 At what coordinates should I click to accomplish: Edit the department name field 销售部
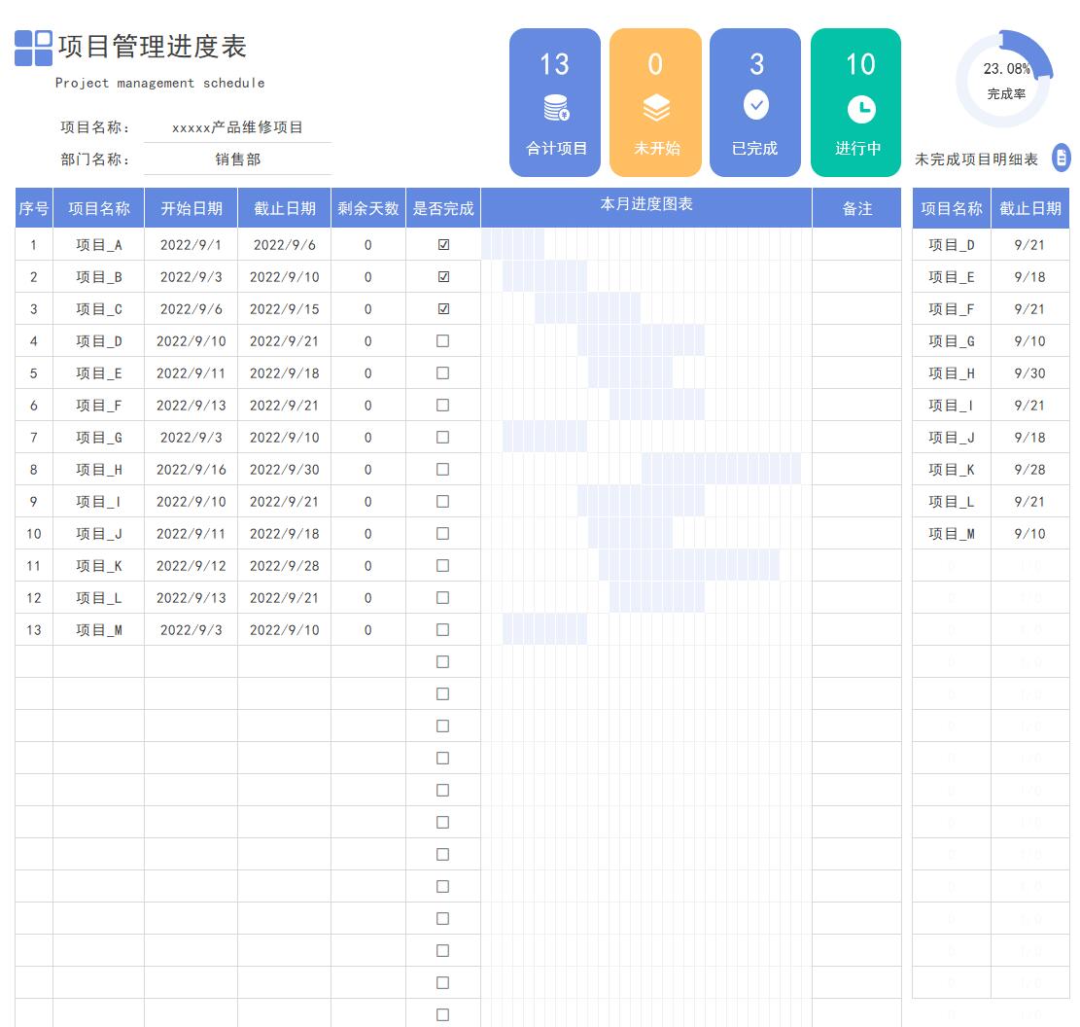coord(237,159)
